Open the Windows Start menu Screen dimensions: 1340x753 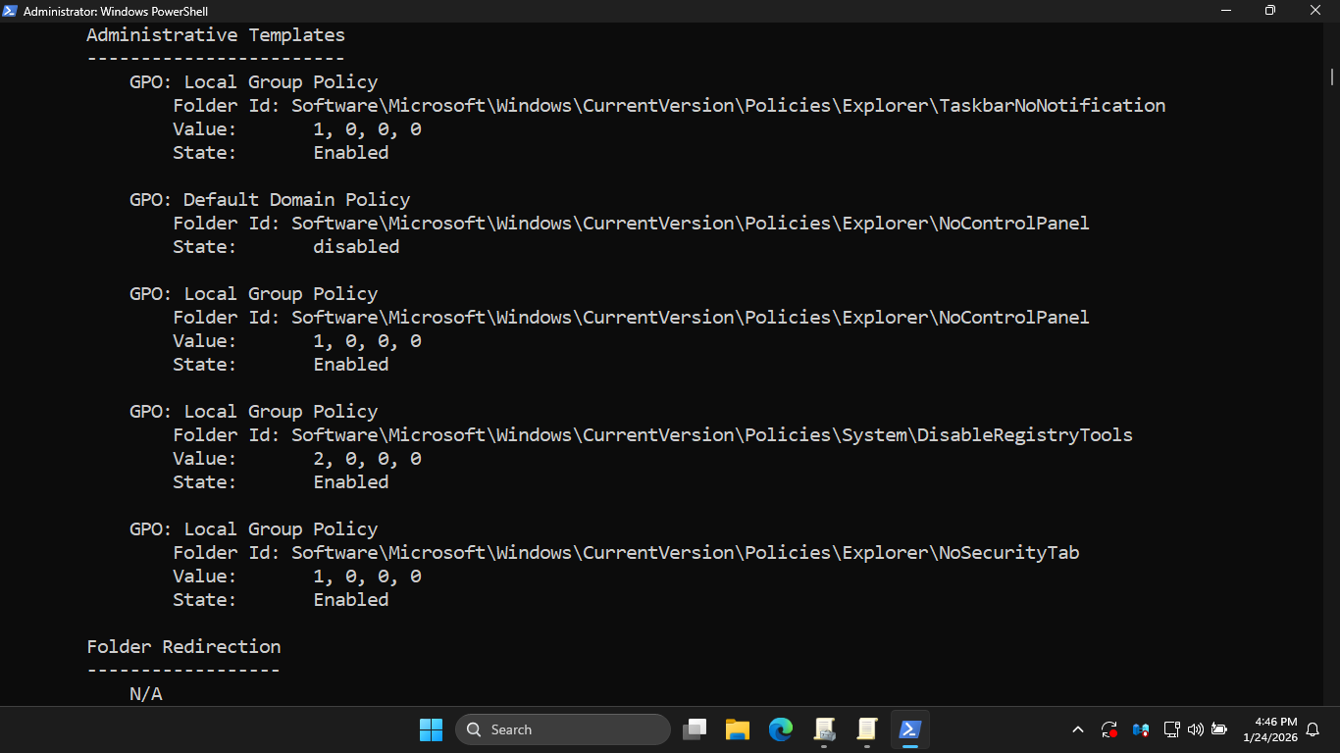[431, 729]
